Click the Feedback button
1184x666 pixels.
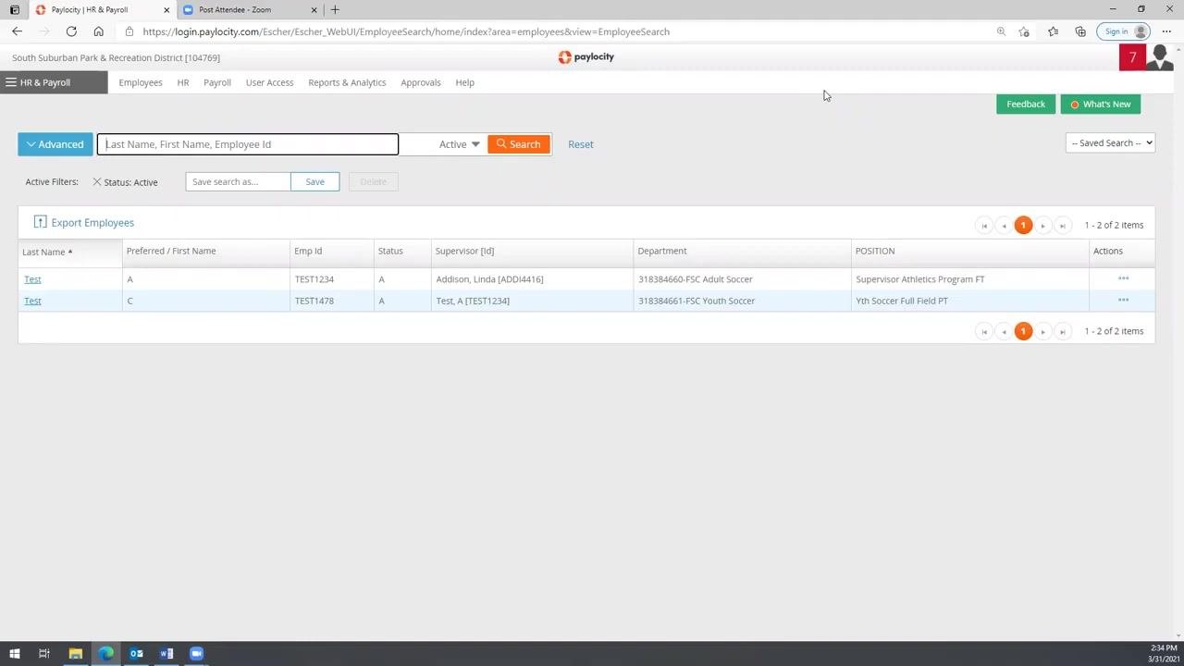tap(1026, 105)
